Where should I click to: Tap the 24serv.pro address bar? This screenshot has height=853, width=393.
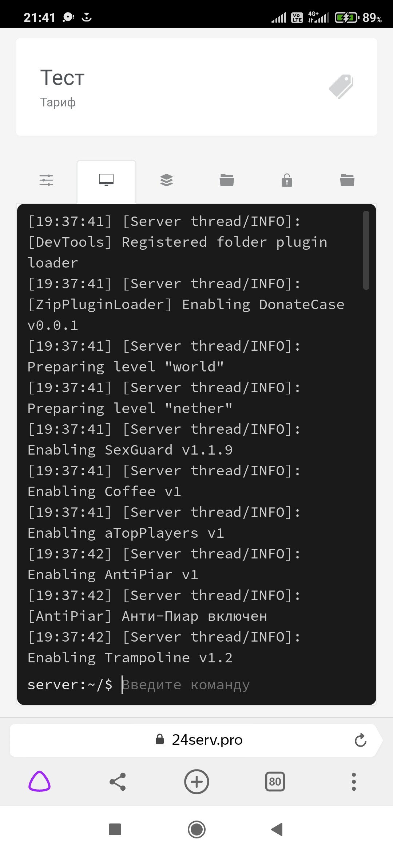[196, 740]
